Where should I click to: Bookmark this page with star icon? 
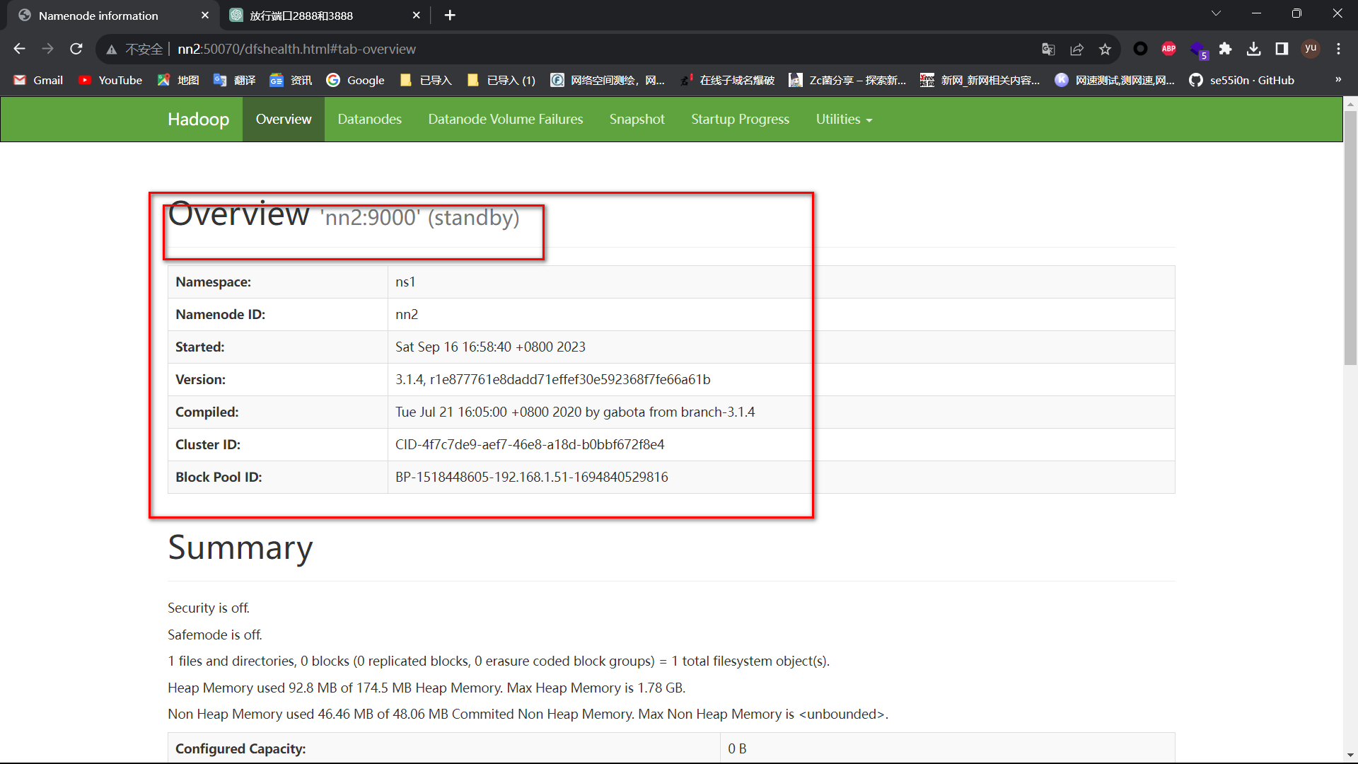tap(1105, 49)
